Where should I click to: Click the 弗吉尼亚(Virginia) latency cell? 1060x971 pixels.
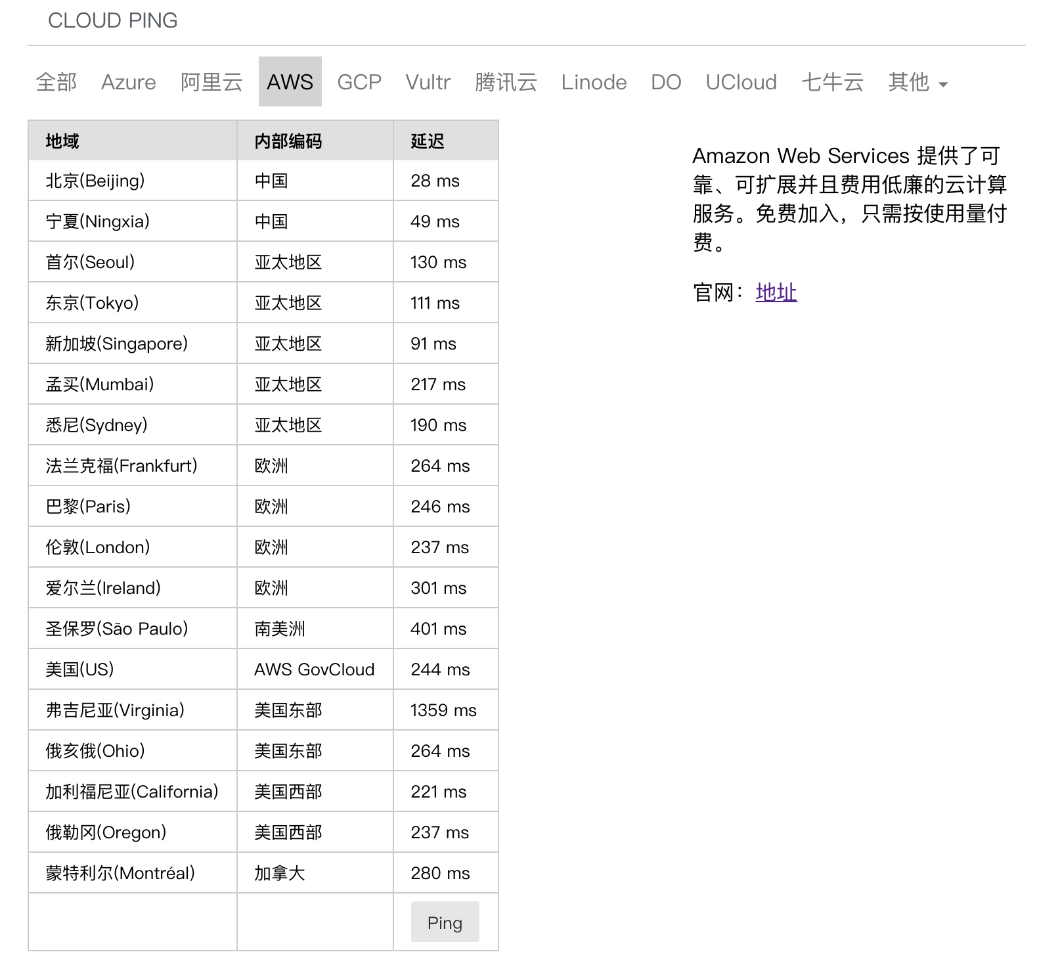(x=443, y=710)
